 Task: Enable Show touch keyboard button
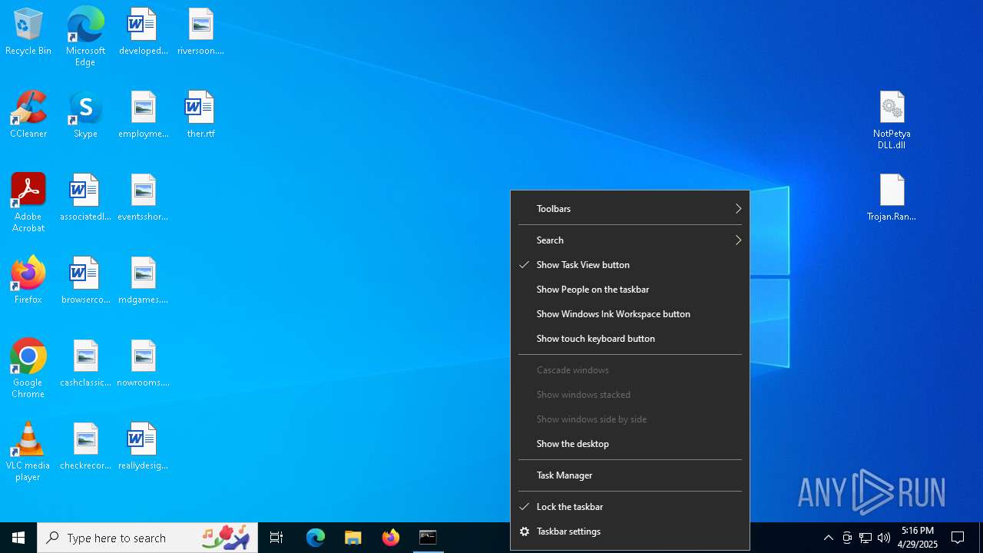tap(630, 339)
